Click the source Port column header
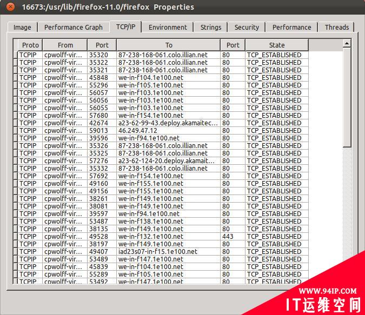Image resolution: width=365 pixels, height=315 pixels. [x=102, y=45]
